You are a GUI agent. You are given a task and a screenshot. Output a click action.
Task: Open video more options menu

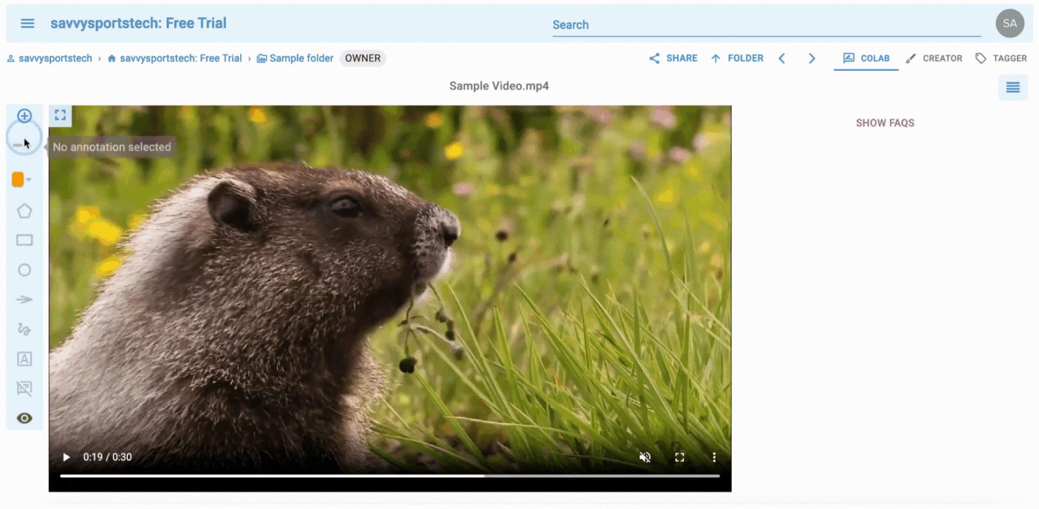(x=714, y=457)
